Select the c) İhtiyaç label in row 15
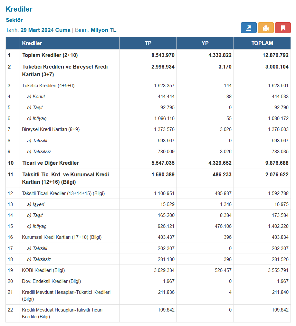 37,226
